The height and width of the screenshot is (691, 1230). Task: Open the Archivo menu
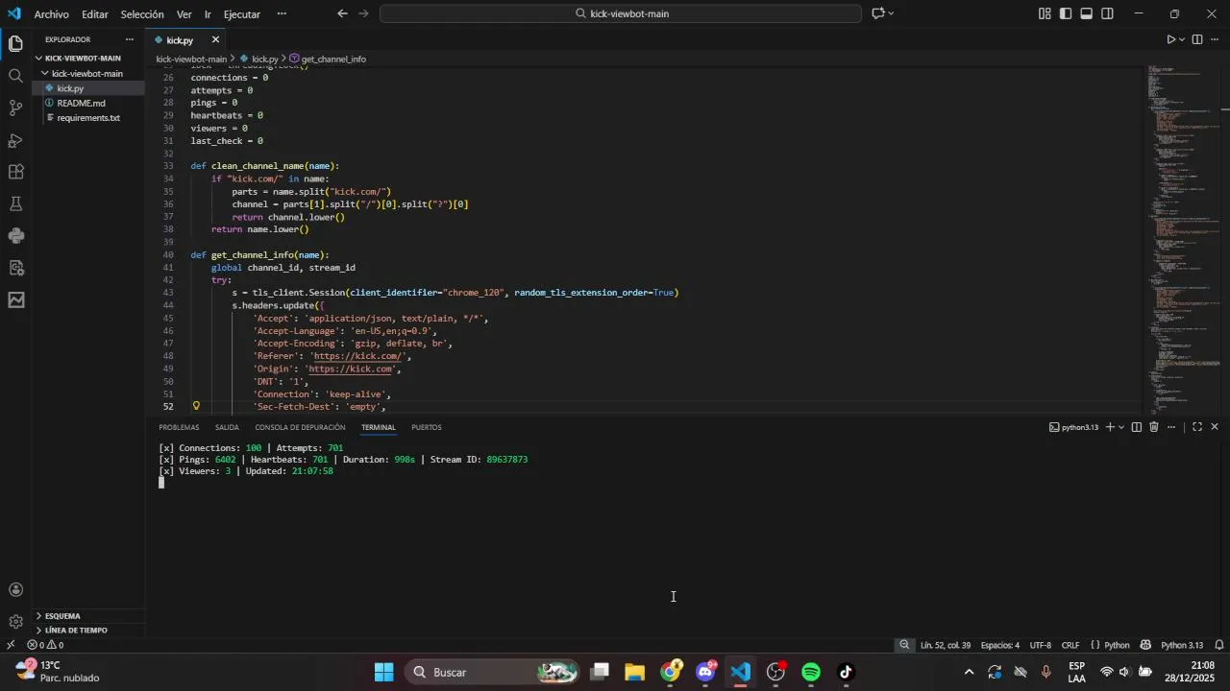52,14
